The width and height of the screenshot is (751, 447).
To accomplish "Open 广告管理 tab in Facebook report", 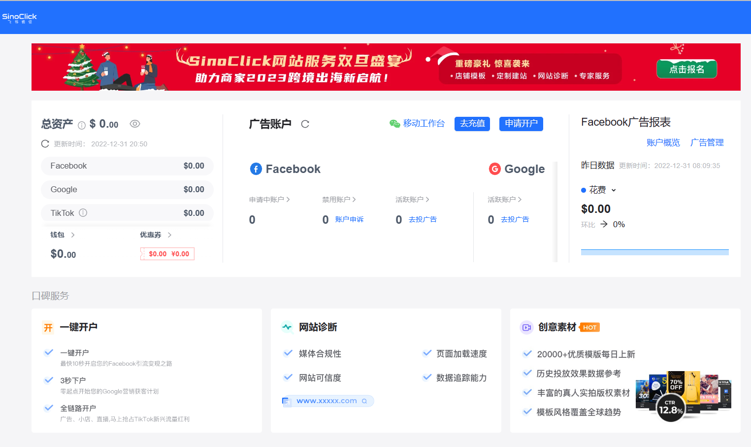I will pyautogui.click(x=707, y=142).
